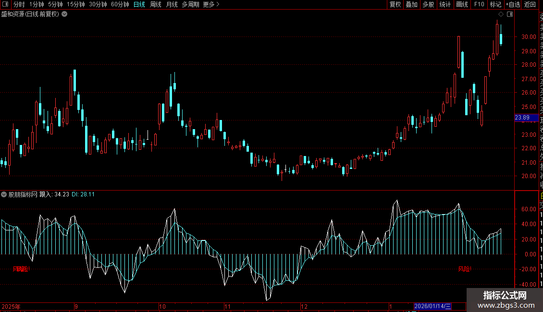This screenshot has height=312, width=543.
Task: Open the F10 company info
Action: click(x=479, y=4)
